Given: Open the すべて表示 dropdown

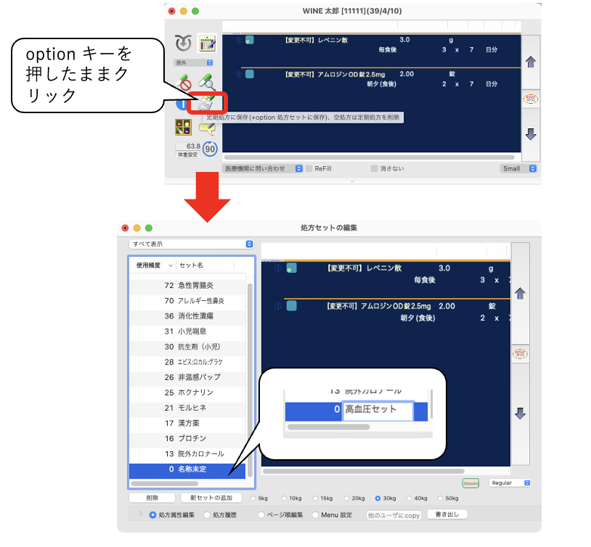Looking at the screenshot, I should 191,244.
